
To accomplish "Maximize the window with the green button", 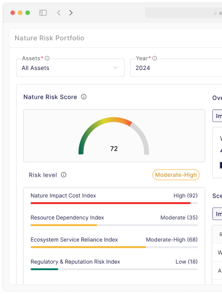I will (28, 13).
